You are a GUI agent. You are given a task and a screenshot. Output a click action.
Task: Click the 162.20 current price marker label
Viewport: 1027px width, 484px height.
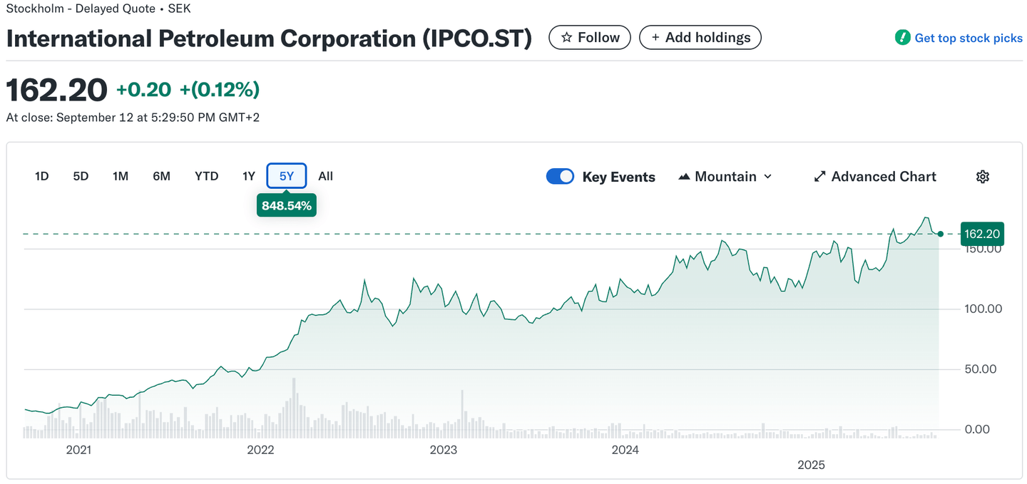click(981, 234)
